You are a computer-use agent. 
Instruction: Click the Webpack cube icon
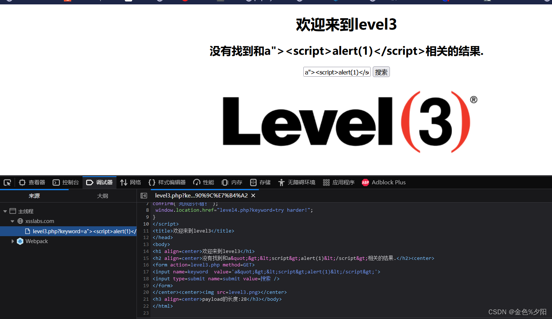tap(20, 241)
